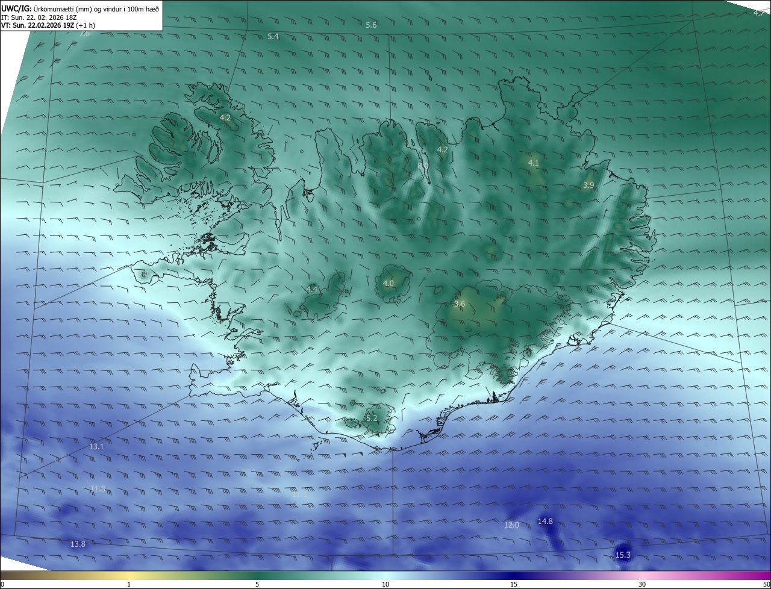Click the 4.1 value label
The width and height of the screenshot is (771, 589).
(x=533, y=163)
